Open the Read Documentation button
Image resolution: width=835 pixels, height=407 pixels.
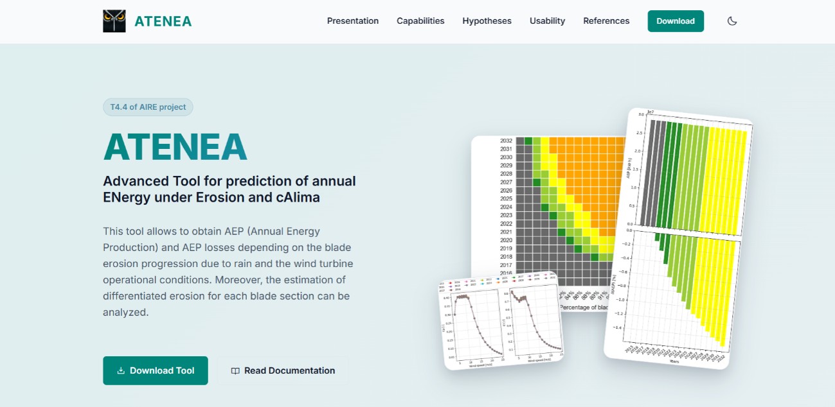283,370
